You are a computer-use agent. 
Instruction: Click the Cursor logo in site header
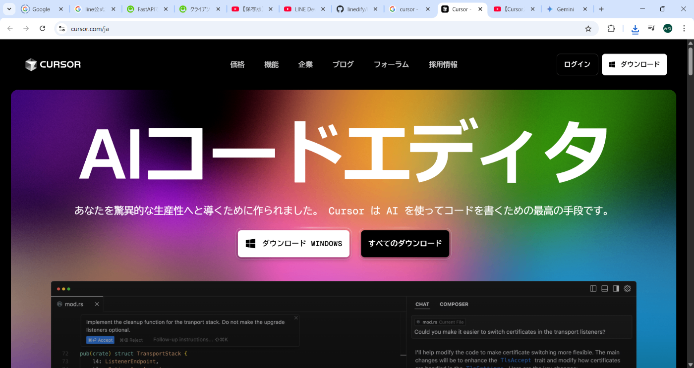pyautogui.click(x=53, y=64)
